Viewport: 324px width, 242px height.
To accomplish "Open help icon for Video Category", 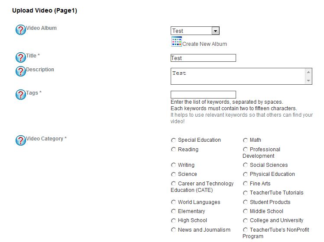I will coord(21,140).
